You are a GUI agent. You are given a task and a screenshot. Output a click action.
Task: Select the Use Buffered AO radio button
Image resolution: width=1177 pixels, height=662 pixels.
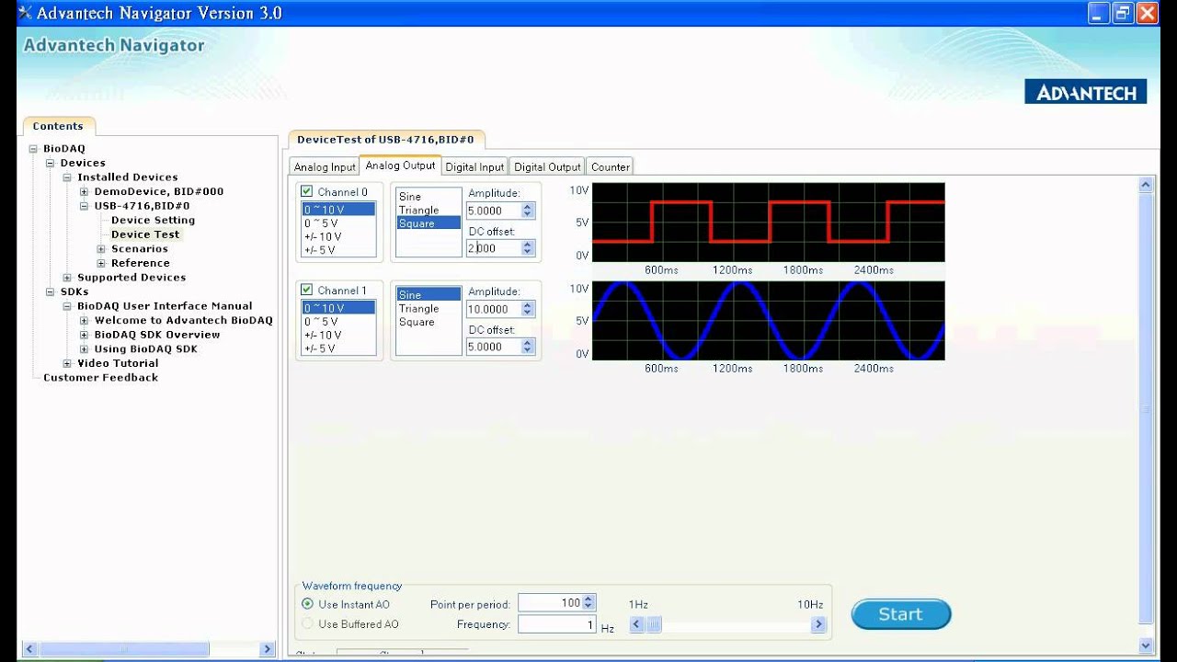(x=308, y=623)
